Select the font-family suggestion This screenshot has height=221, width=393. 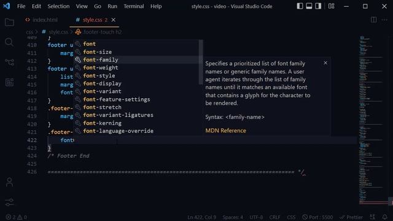pyautogui.click(x=138, y=60)
